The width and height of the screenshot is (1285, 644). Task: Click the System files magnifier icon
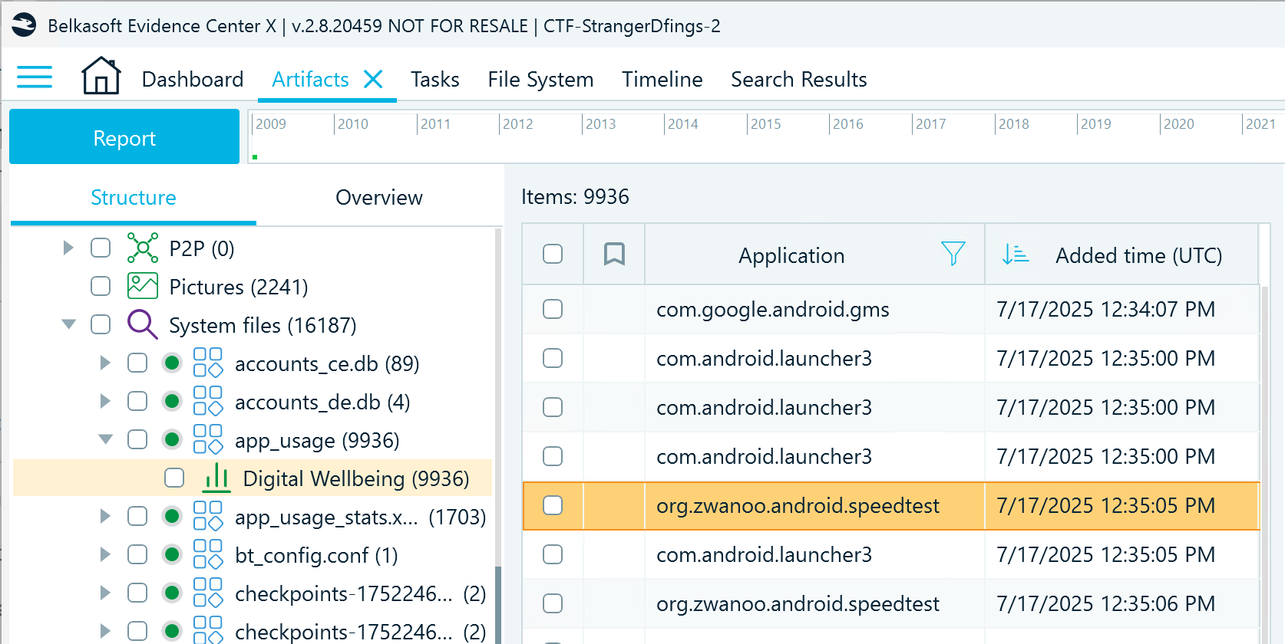point(143,324)
